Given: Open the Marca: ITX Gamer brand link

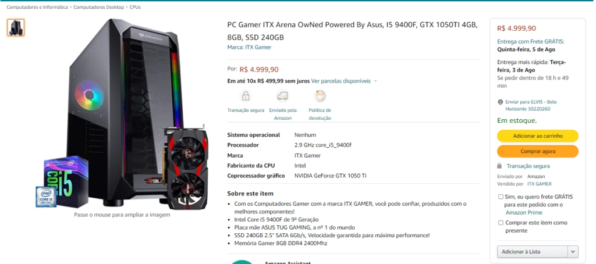Looking at the screenshot, I should [249, 48].
